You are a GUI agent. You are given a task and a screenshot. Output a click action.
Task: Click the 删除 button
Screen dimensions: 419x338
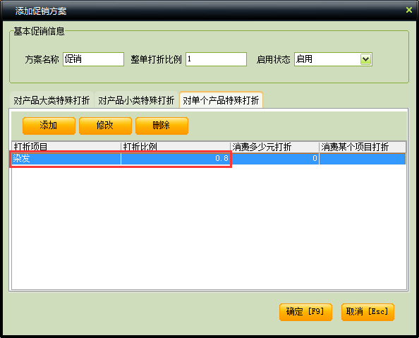(162, 126)
